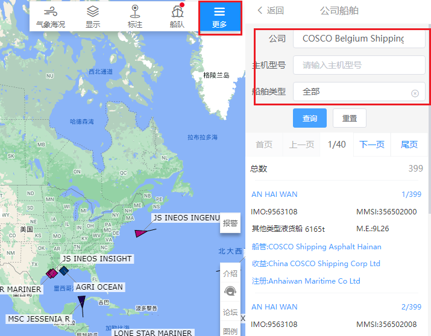Go to 首页 first page

click(264, 145)
